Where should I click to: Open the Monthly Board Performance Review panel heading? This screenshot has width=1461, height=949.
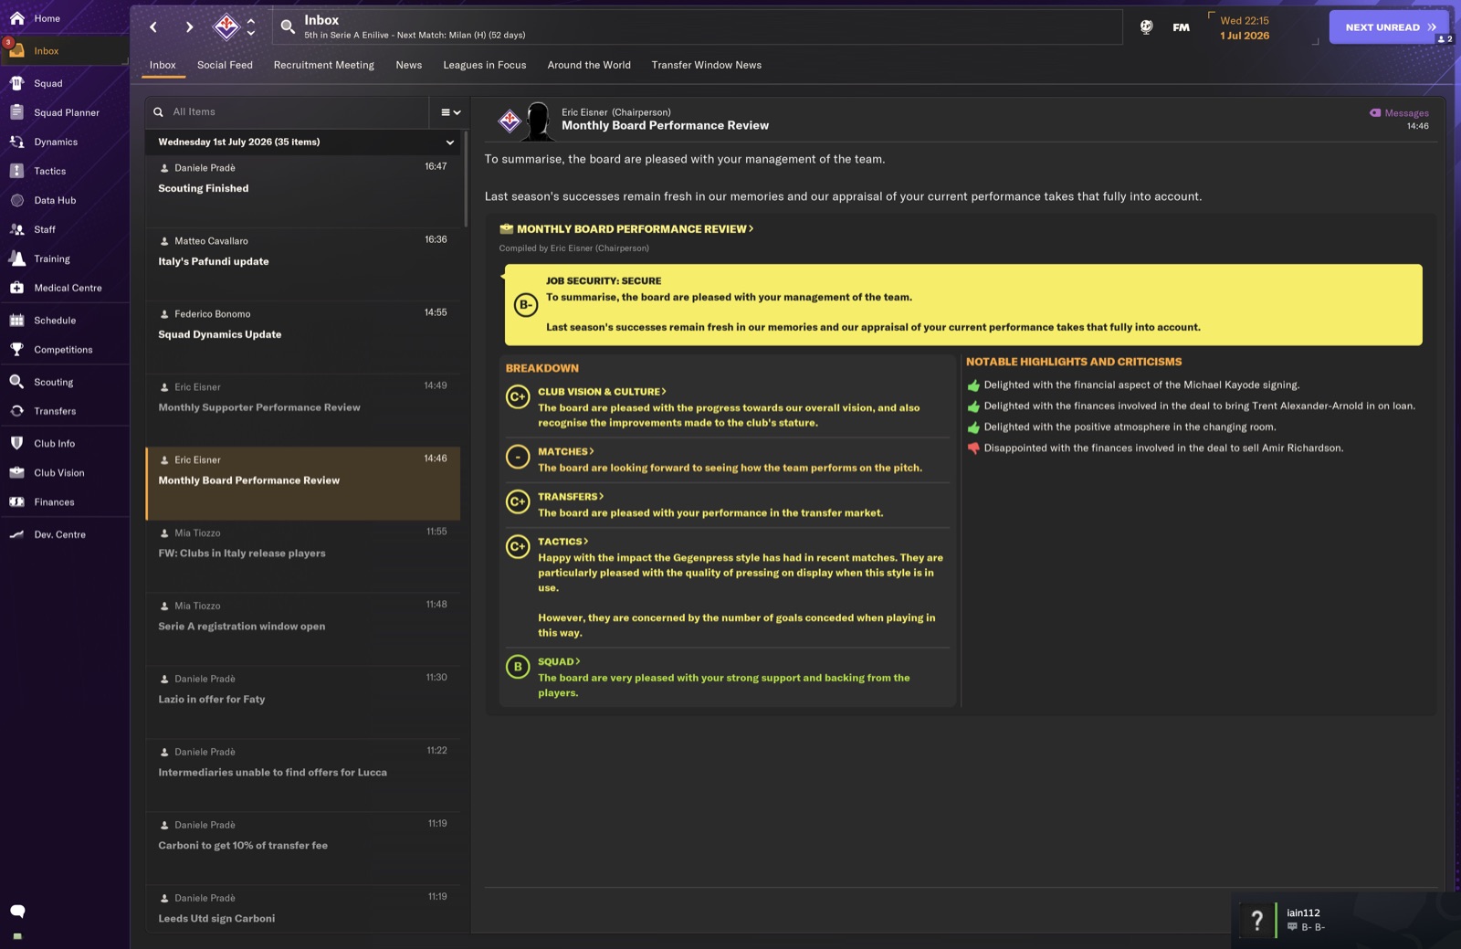click(635, 229)
